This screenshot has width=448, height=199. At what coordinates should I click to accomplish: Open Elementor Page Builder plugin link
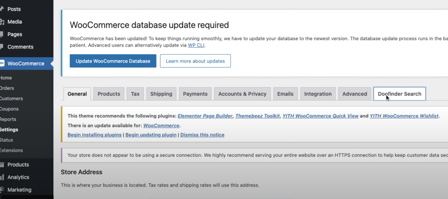click(x=205, y=116)
